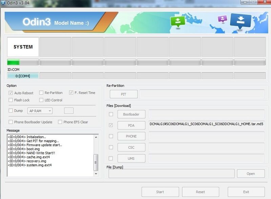The width and height of the screenshot is (271, 199).
Task: Click the 'boot.img' log line
Action: (x=24, y=149)
